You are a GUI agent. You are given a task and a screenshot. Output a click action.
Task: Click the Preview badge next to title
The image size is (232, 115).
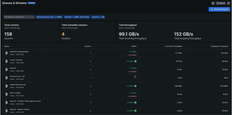point(31,3)
